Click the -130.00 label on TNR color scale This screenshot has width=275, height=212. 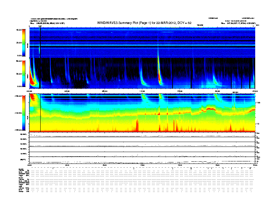[x=18, y=96]
